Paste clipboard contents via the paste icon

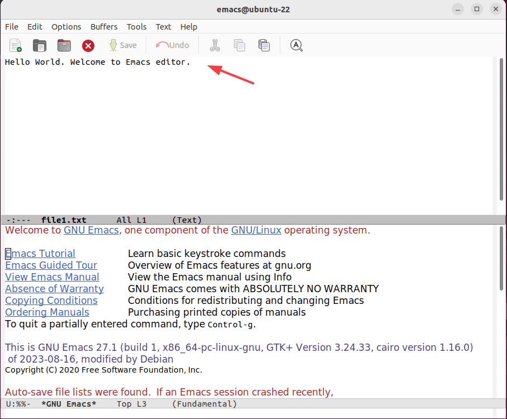coord(264,45)
